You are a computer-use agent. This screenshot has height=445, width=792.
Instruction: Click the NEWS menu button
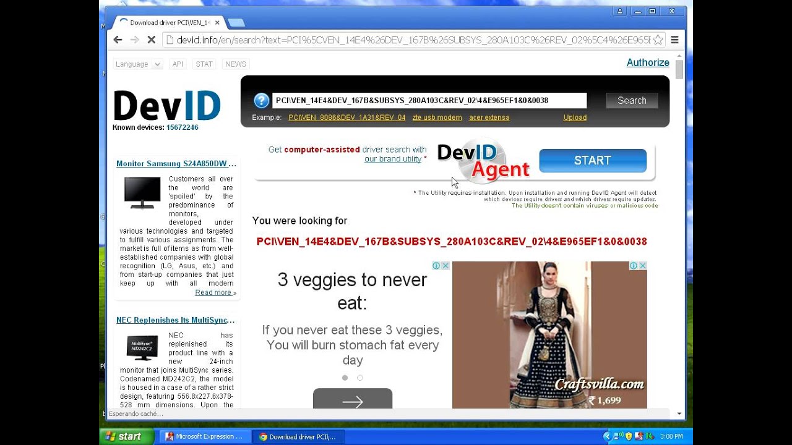(x=236, y=64)
